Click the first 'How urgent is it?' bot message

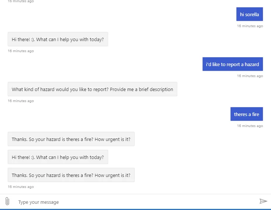71,139
